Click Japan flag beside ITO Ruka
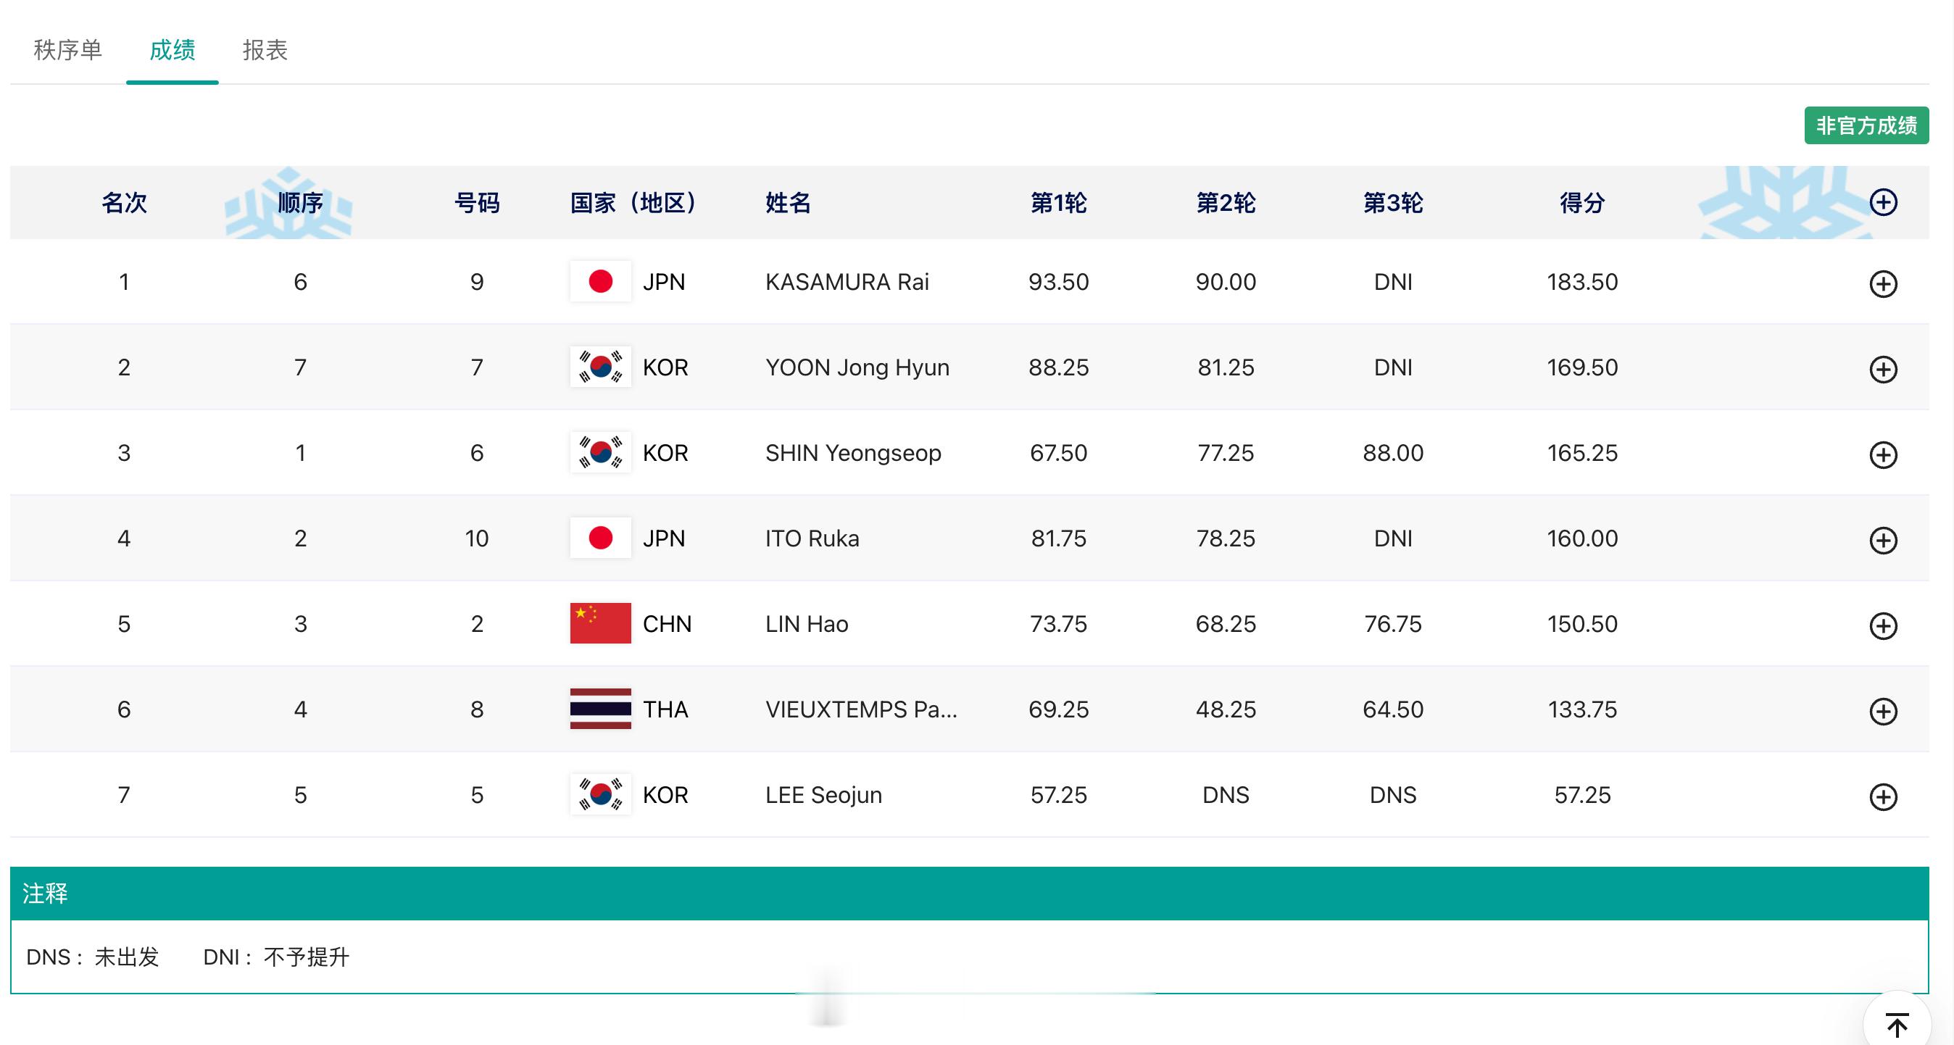Image resolution: width=1954 pixels, height=1045 pixels. click(x=600, y=538)
